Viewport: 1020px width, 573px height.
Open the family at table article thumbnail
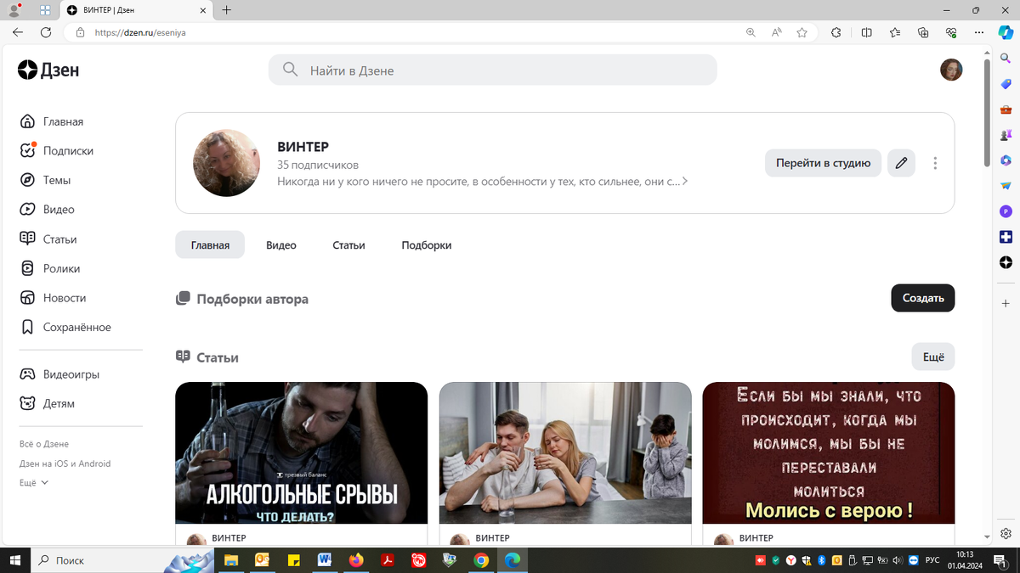pos(565,452)
